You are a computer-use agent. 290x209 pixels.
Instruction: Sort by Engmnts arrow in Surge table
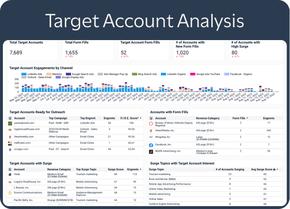click(x=141, y=169)
